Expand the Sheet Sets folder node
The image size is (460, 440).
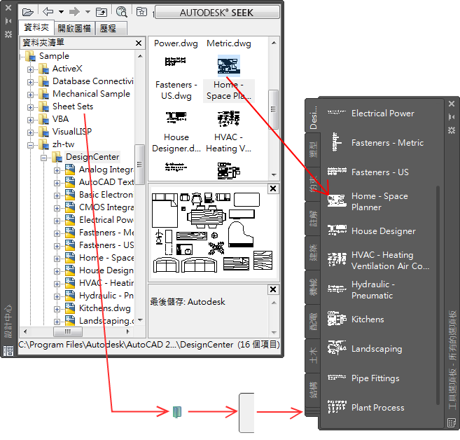(30, 107)
